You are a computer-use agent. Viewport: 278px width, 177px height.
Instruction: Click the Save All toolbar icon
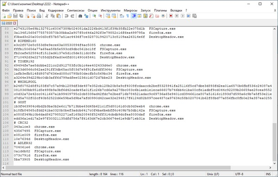[21, 16]
